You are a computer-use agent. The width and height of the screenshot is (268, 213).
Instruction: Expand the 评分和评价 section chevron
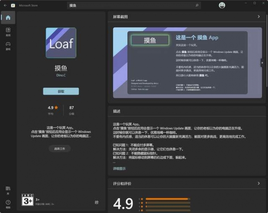pyautogui.click(x=259, y=183)
